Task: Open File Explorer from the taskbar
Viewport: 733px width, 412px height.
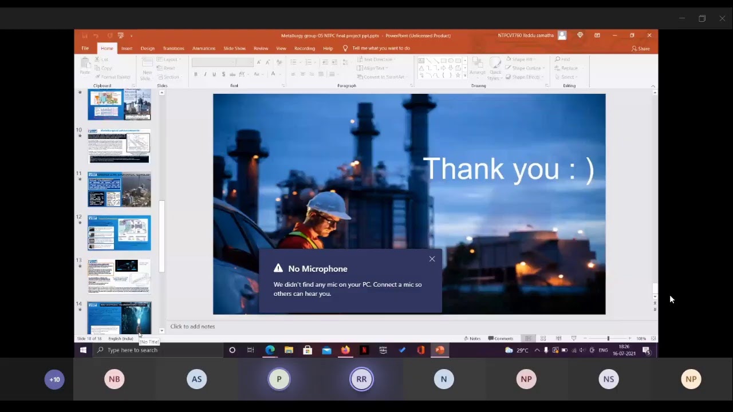Action: tap(289, 350)
